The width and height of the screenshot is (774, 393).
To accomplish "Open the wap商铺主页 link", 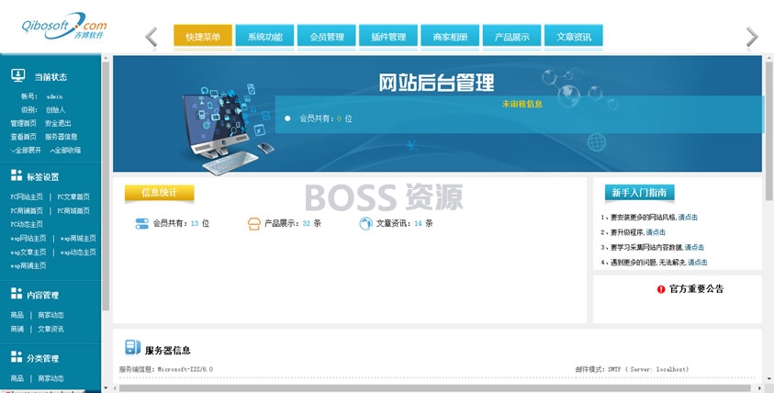I will point(28,265).
